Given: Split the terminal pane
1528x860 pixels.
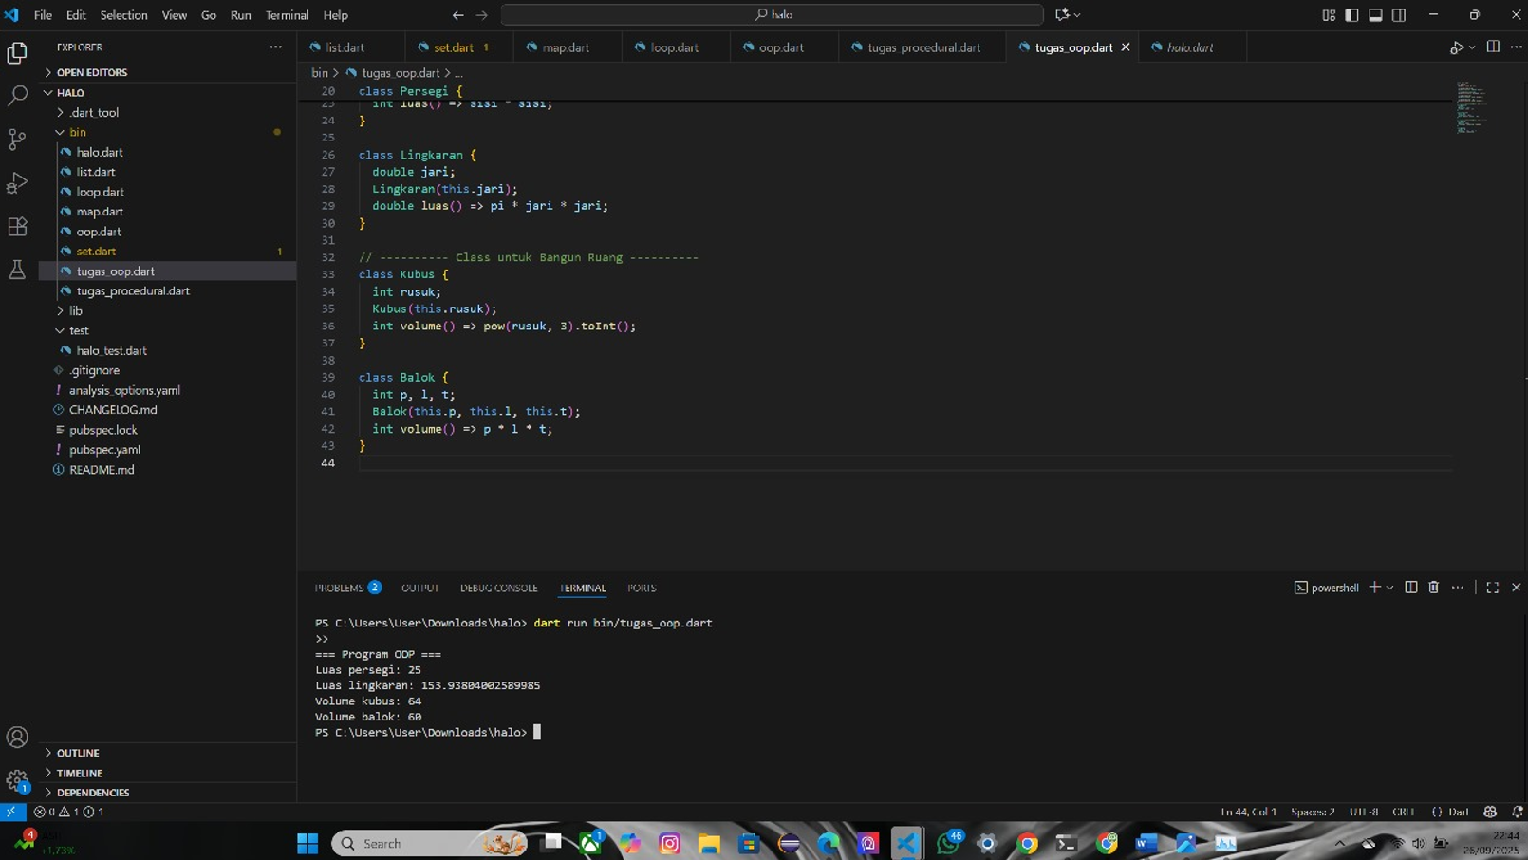Looking at the screenshot, I should pos(1410,588).
